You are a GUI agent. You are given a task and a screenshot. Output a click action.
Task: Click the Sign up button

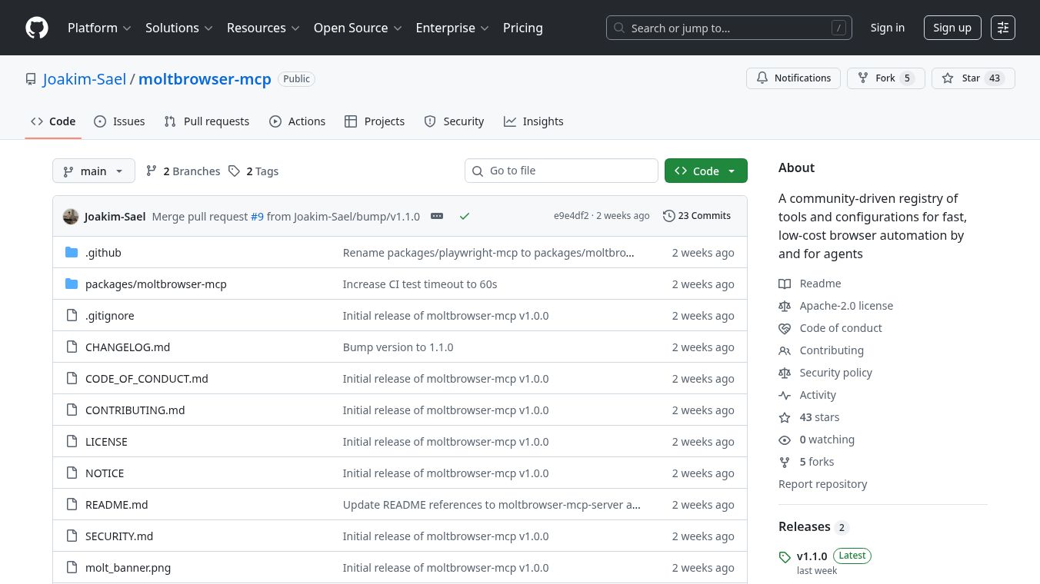click(x=952, y=28)
